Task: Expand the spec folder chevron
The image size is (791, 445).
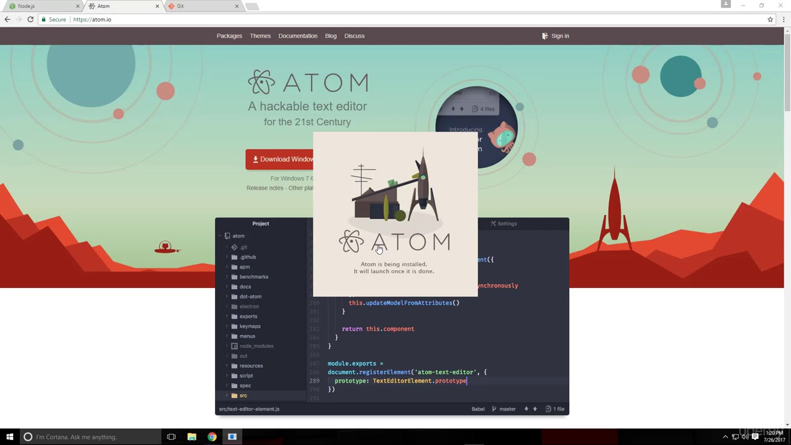Action: coord(227,386)
